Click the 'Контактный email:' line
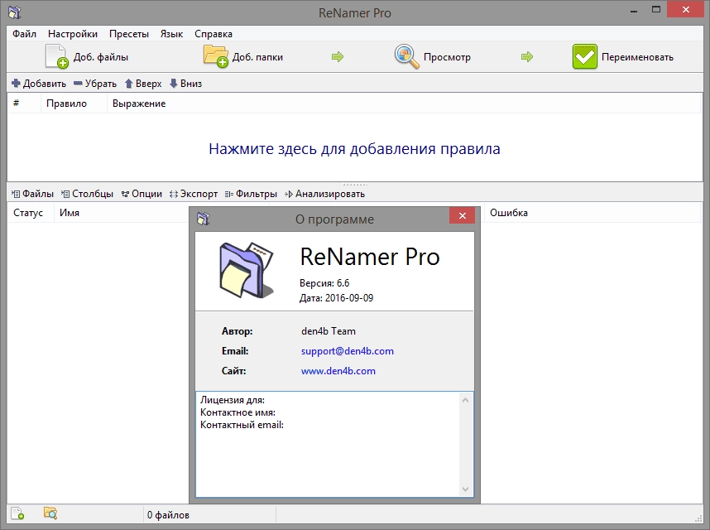 click(242, 425)
